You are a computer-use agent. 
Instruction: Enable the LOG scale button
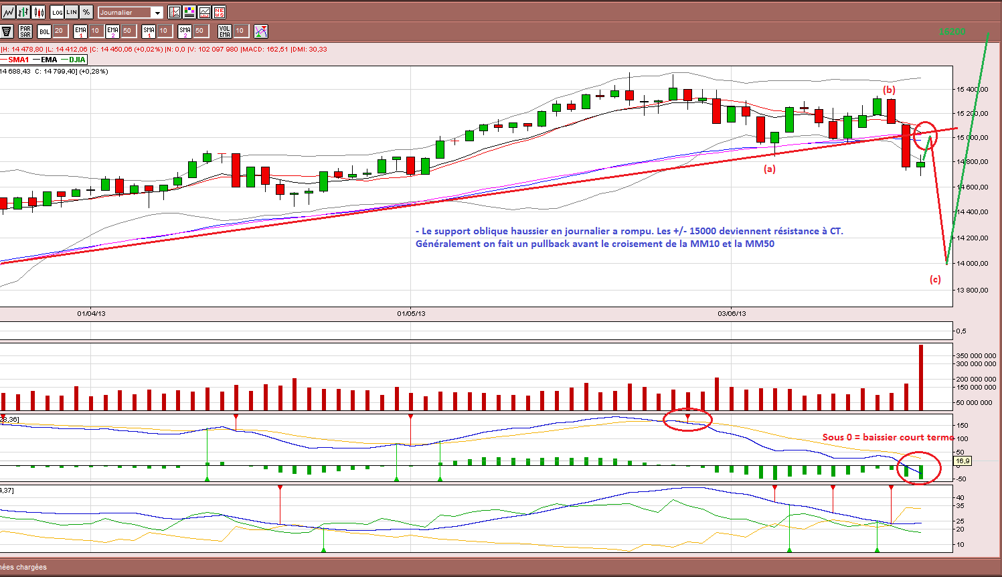(x=57, y=12)
